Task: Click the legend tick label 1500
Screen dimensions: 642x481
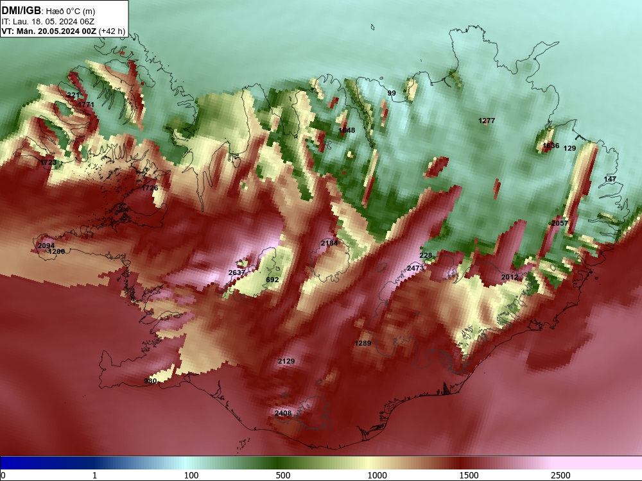Action: pyautogui.click(x=469, y=475)
